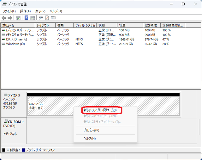Click the 878.74 GB free space cell

click(151, 39)
